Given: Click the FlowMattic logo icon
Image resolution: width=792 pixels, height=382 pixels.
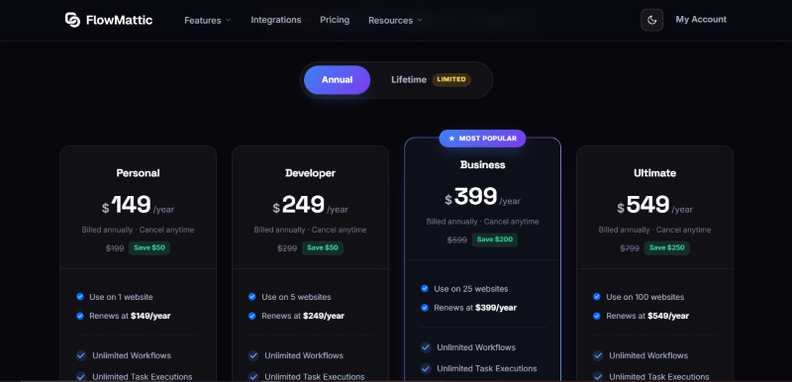Looking at the screenshot, I should (72, 20).
